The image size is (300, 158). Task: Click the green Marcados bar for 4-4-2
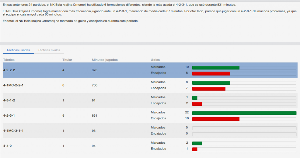pyautogui.click(x=197, y=143)
